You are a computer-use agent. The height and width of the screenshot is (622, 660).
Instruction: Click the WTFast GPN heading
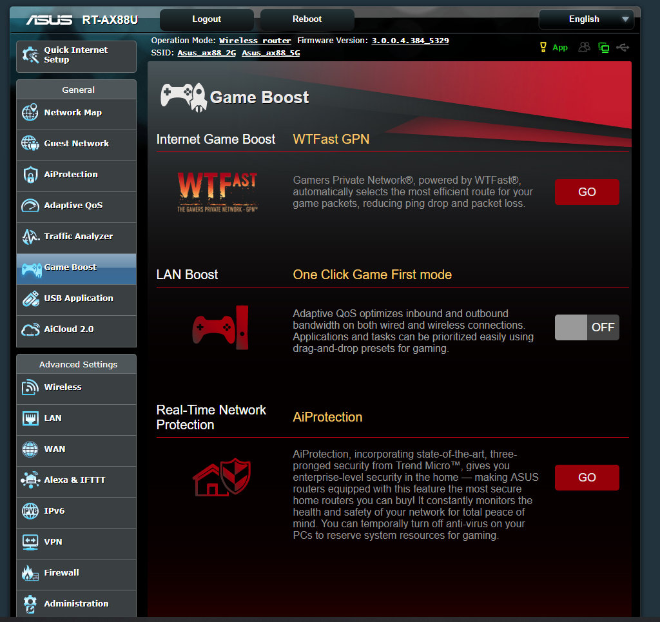point(331,139)
